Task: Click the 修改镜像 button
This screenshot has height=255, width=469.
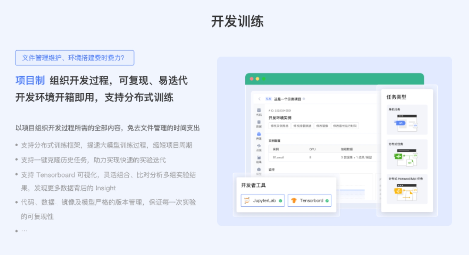Action: 322,126
